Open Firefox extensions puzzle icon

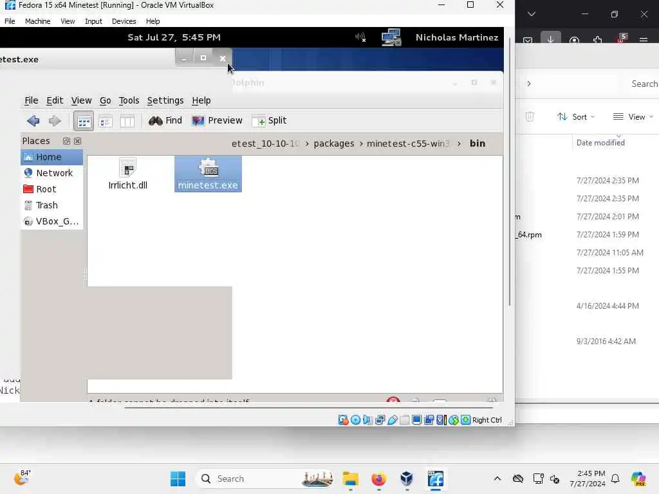point(597,40)
